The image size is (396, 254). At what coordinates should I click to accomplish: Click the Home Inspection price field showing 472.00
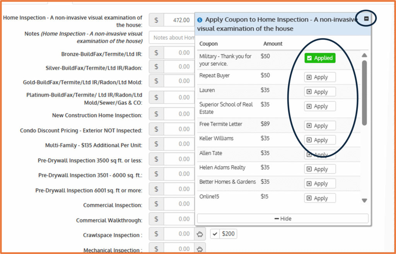pyautogui.click(x=178, y=20)
